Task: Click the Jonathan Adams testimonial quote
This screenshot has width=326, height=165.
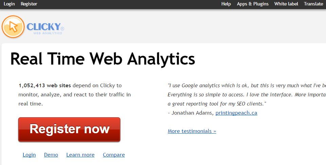Action: tap(247, 95)
